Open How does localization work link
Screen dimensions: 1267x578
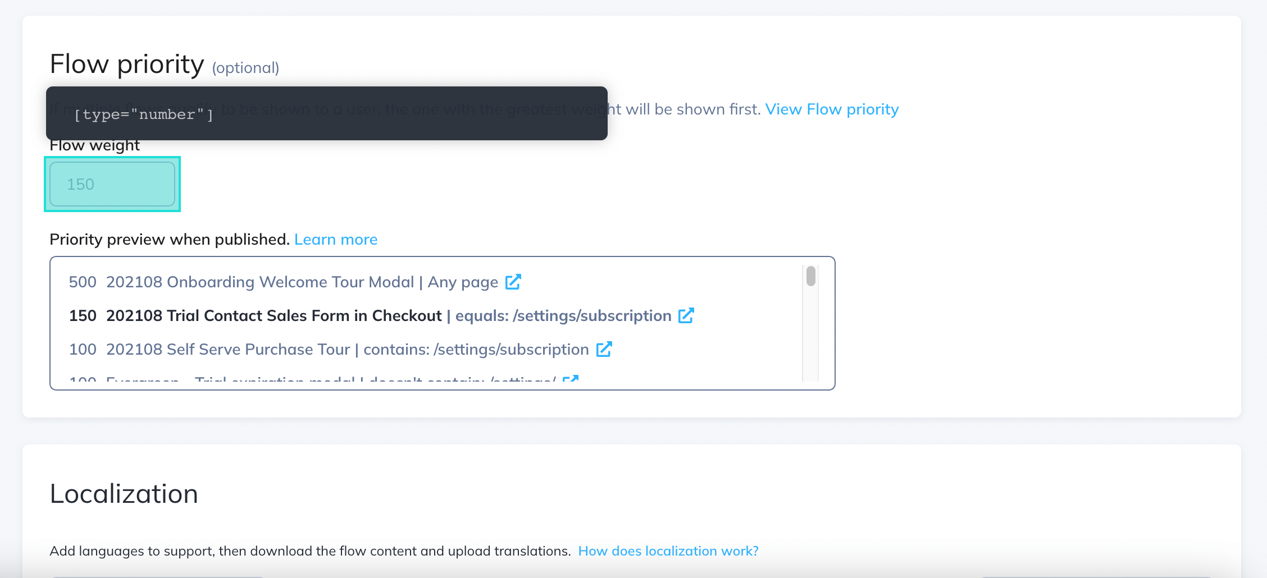pyautogui.click(x=668, y=551)
